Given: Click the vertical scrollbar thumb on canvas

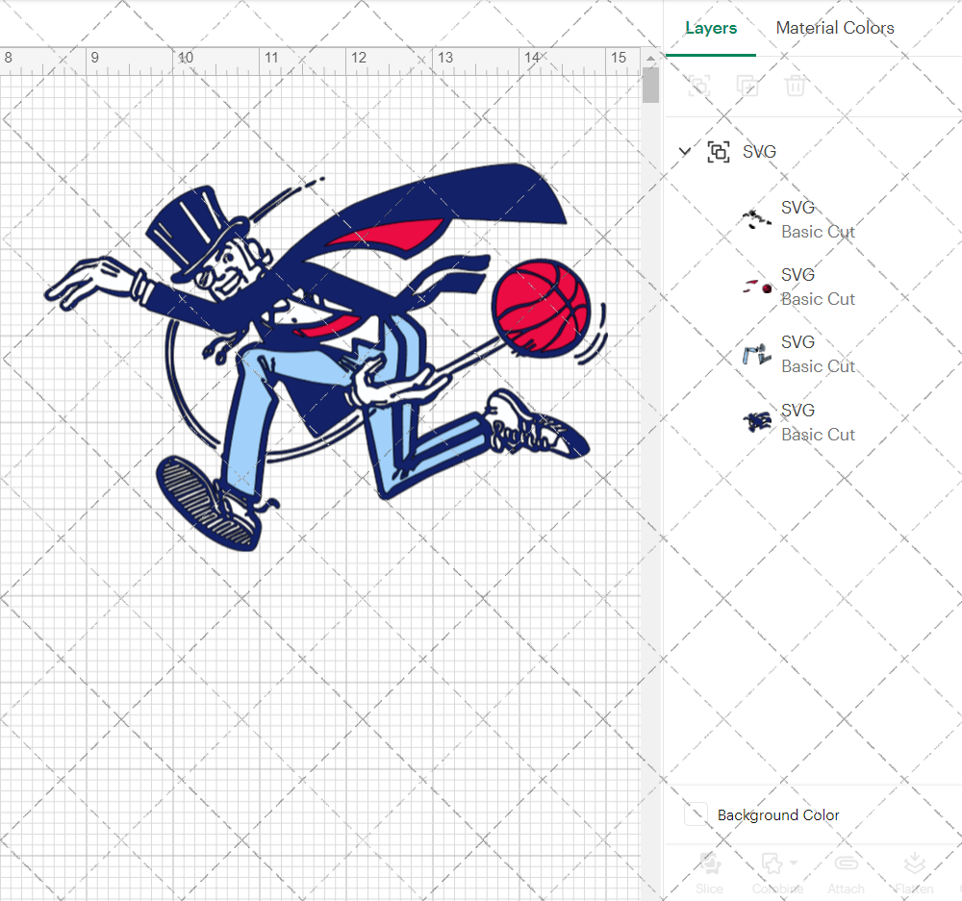Looking at the screenshot, I should (x=650, y=86).
